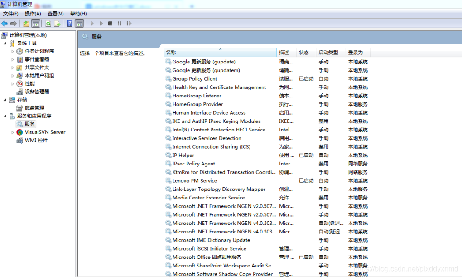Collapse the 存储 tree node

(x=5, y=100)
